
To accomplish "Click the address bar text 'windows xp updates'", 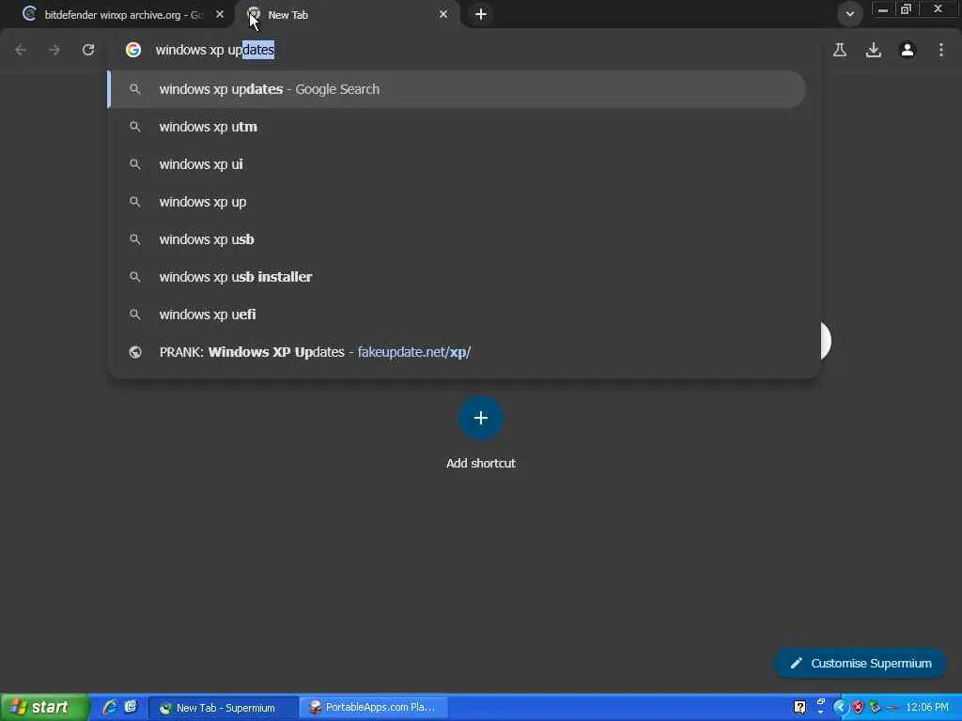I will (x=215, y=50).
